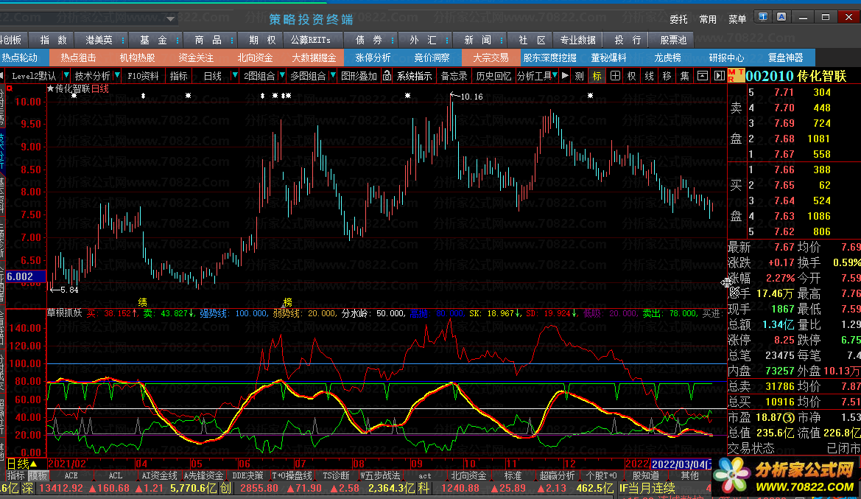
Task: Click the 集 toolbar icon
Action: [685, 76]
